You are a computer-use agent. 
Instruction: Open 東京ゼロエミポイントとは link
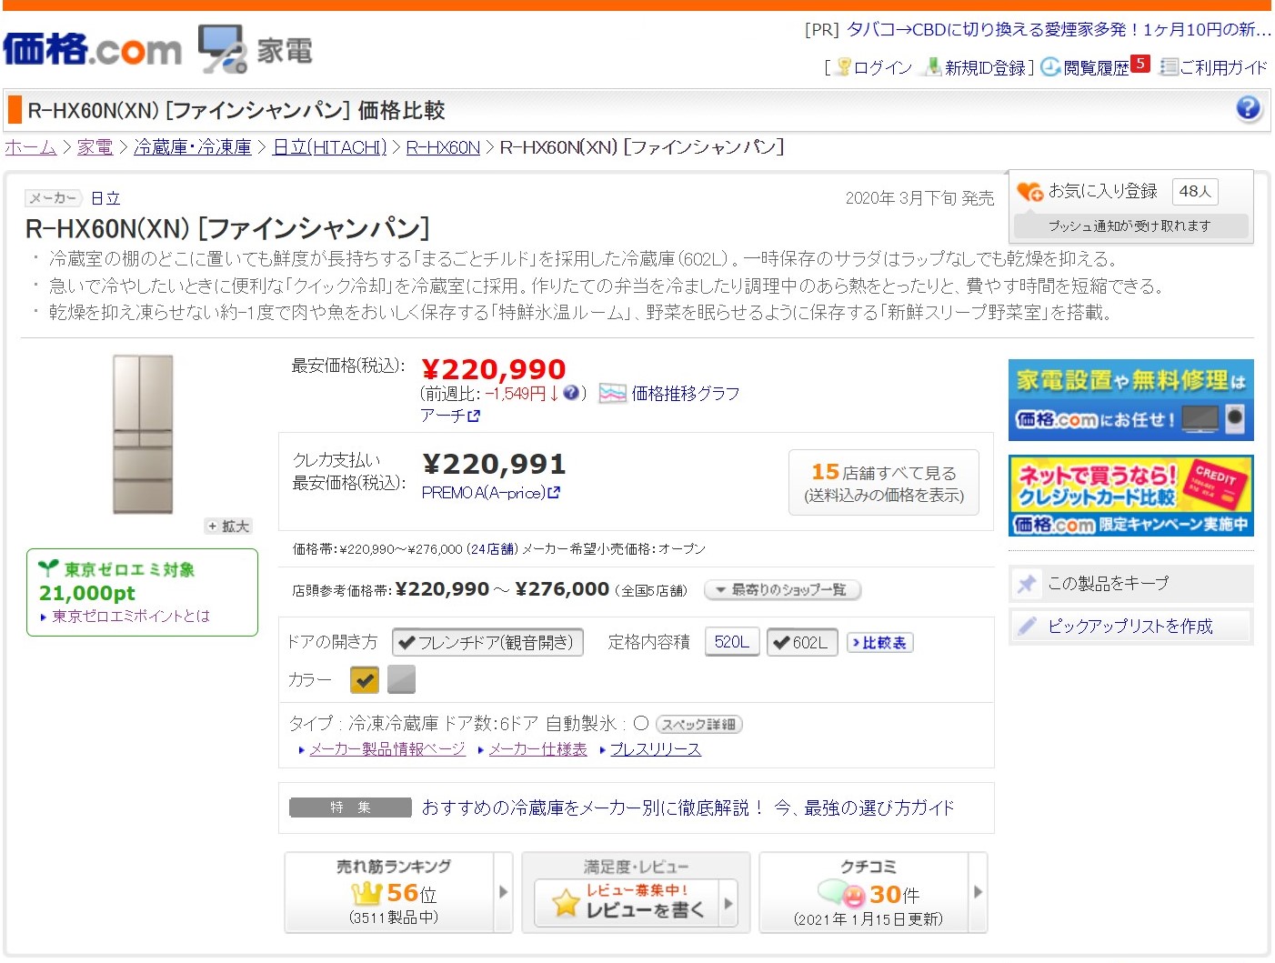[131, 616]
